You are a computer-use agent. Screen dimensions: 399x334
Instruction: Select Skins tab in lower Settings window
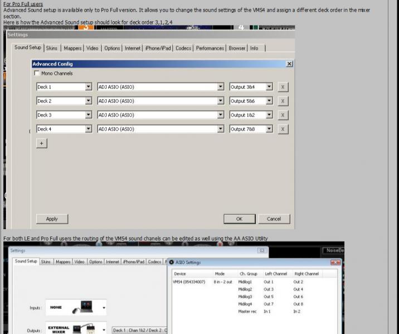[x=46, y=262]
